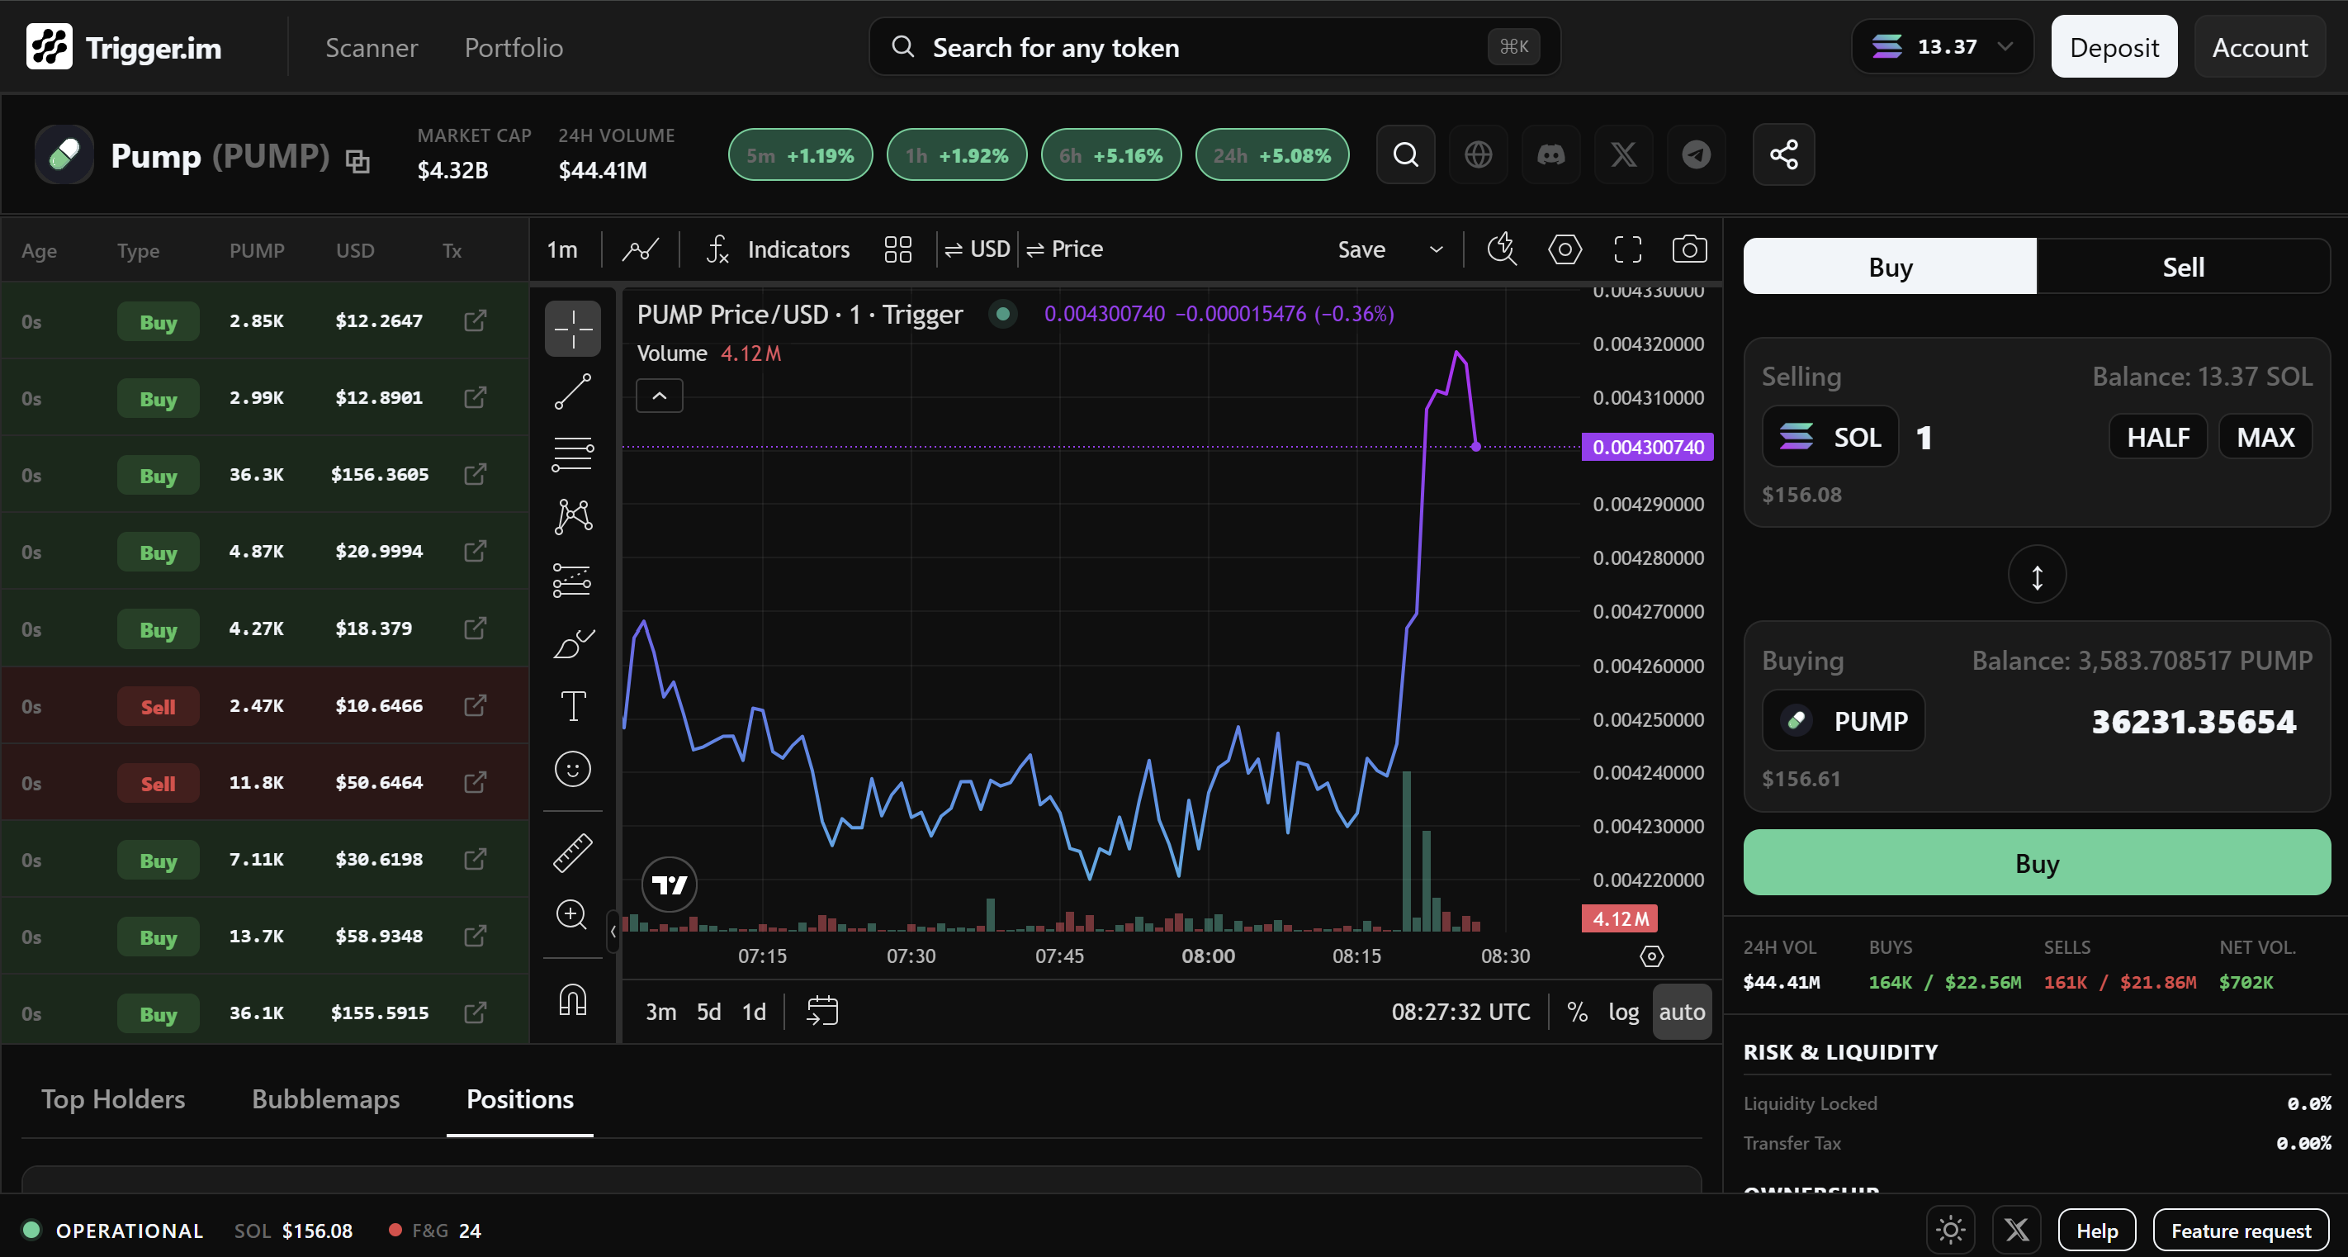Select the ruler measurement tool

point(572,852)
